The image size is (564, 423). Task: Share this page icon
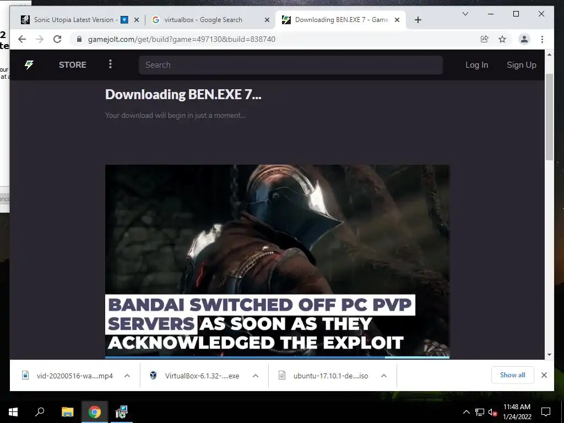pyautogui.click(x=485, y=39)
